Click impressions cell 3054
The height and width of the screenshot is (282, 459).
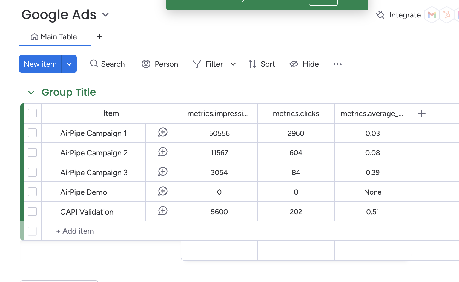point(219,172)
